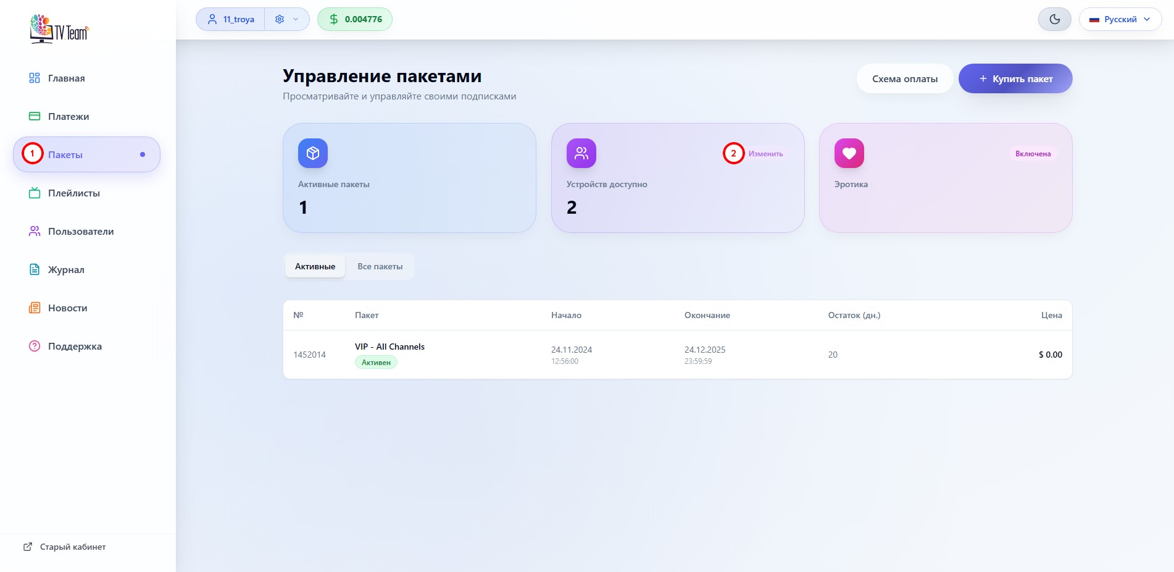The width and height of the screenshot is (1174, 572).
Task: Click the blue package cube icon
Action: click(x=313, y=153)
